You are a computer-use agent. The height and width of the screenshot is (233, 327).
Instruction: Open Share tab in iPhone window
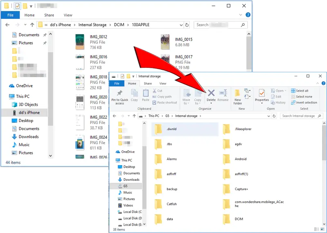(49, 15)
